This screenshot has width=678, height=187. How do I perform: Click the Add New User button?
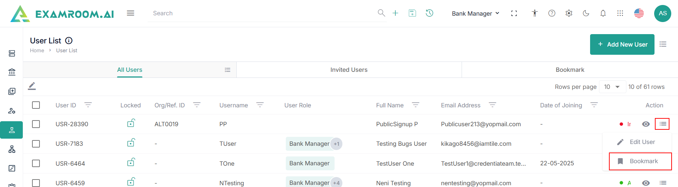pyautogui.click(x=622, y=44)
